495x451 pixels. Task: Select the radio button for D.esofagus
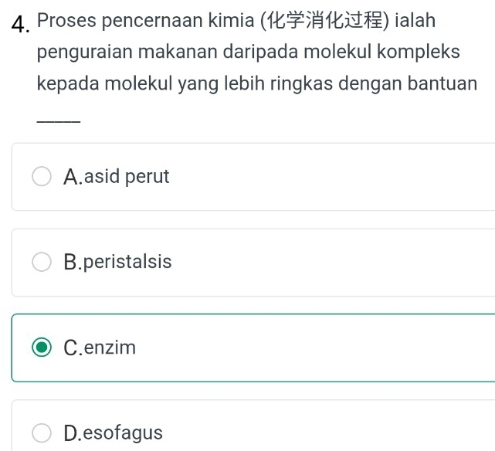[43, 433]
